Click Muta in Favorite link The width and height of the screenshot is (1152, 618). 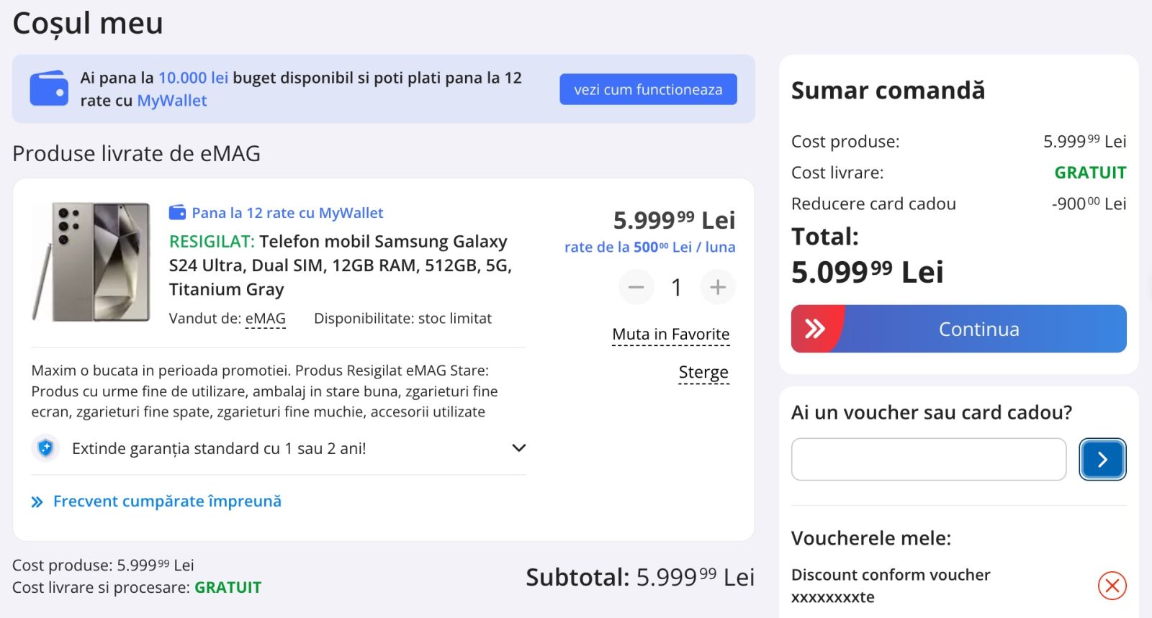[x=670, y=335]
